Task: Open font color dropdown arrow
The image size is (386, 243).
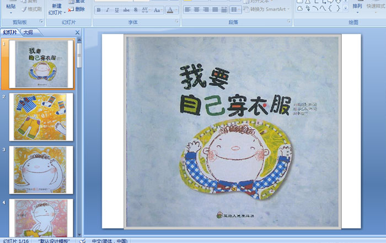Action: coord(176,10)
